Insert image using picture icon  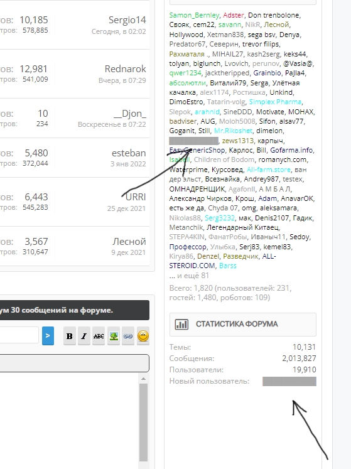(x=114, y=336)
